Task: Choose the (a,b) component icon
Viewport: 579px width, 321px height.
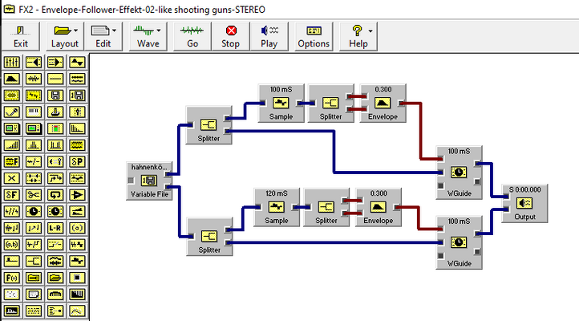Action: (x=12, y=244)
